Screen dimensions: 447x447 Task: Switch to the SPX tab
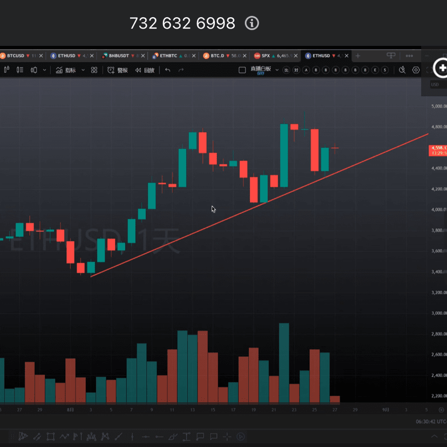click(266, 56)
